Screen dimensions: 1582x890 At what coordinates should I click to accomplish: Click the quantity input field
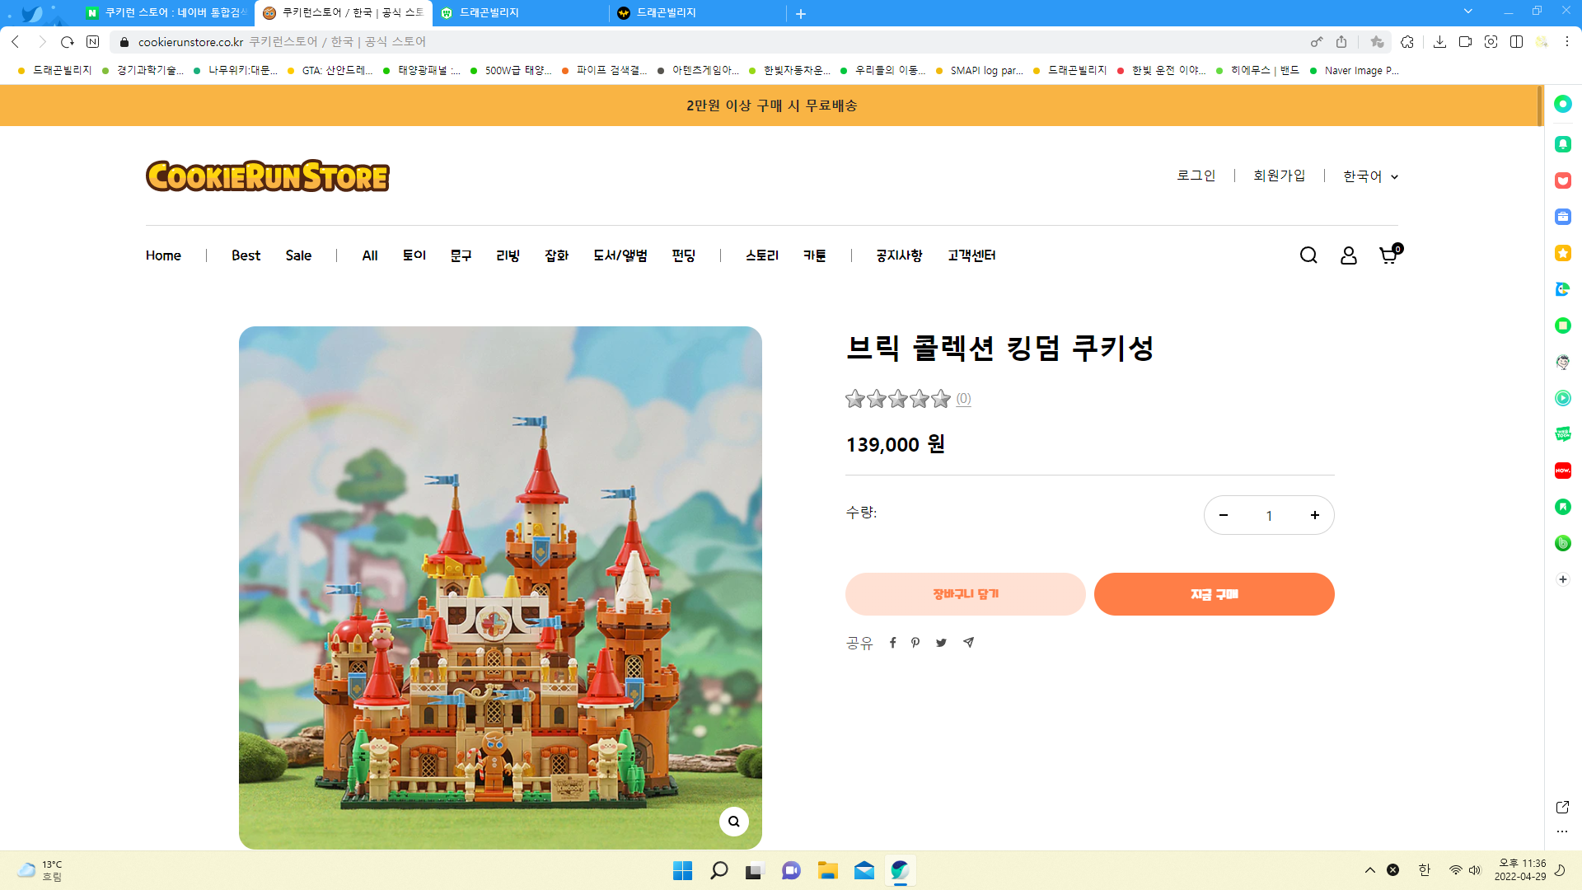(x=1269, y=516)
